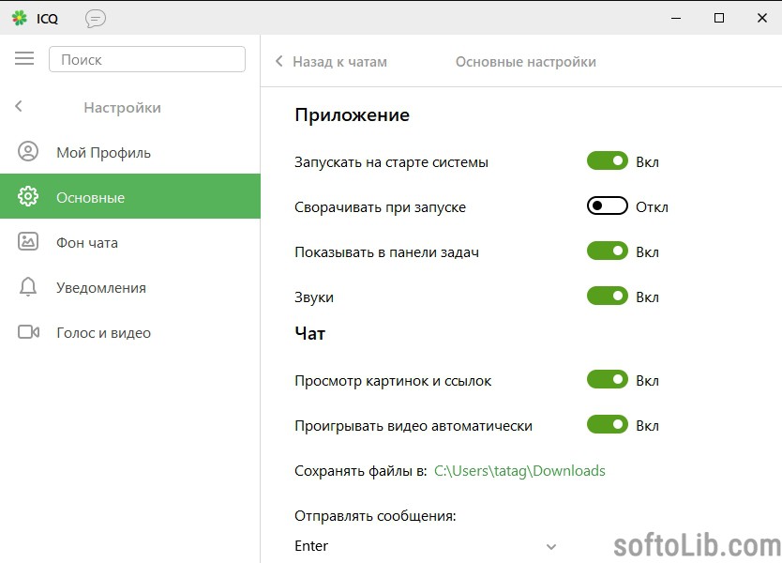This screenshot has height=563, width=782.
Task: Disable Запускать на старте системы toggle
Action: tap(608, 160)
